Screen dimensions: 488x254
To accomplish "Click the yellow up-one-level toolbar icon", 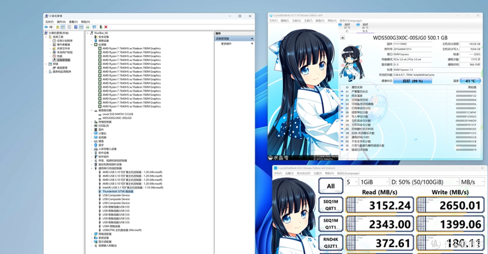I will pyautogui.click(x=57, y=27).
